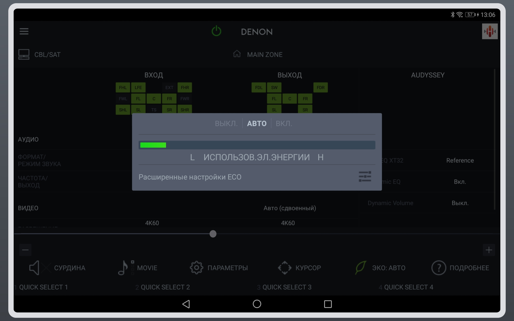Open the Reference value dropdown
This screenshot has width=514, height=321.
pyautogui.click(x=460, y=160)
